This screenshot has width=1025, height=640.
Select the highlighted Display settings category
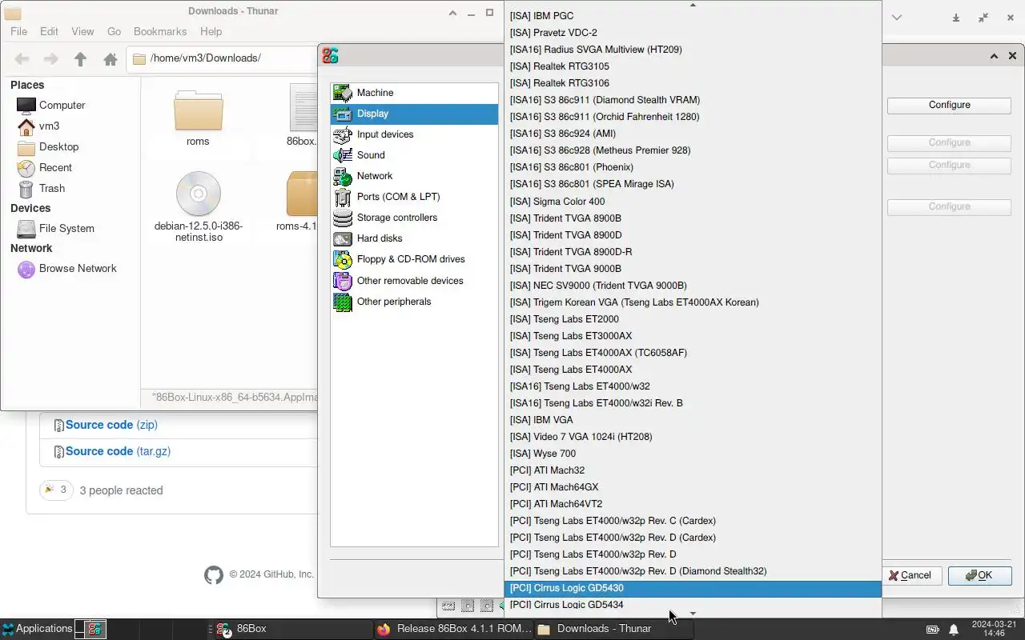tap(414, 114)
